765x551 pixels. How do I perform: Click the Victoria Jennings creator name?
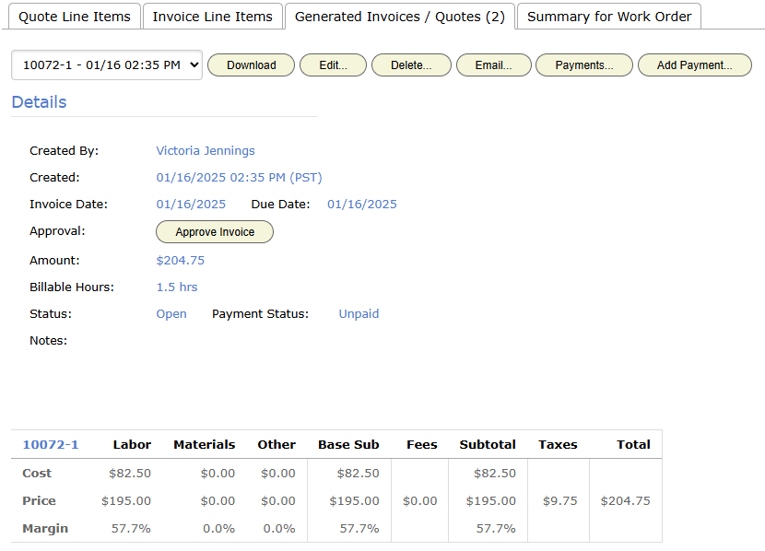206,151
